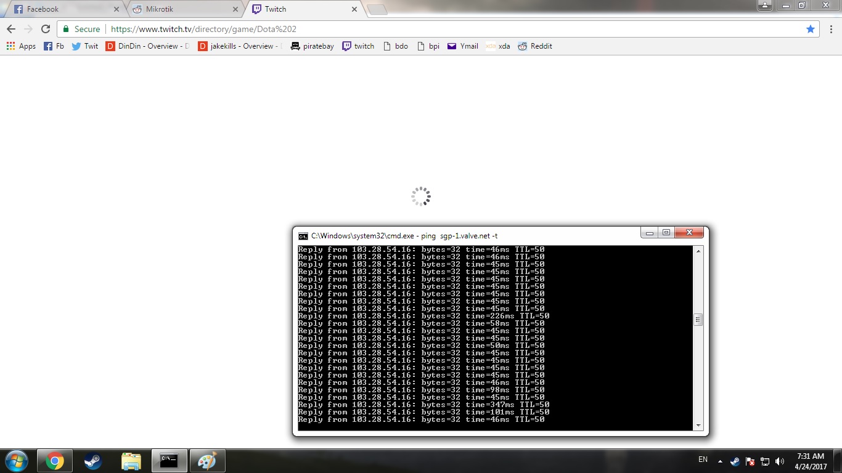Open the Apps bookmark shortcut
This screenshot has height=473, width=842.
coord(21,46)
